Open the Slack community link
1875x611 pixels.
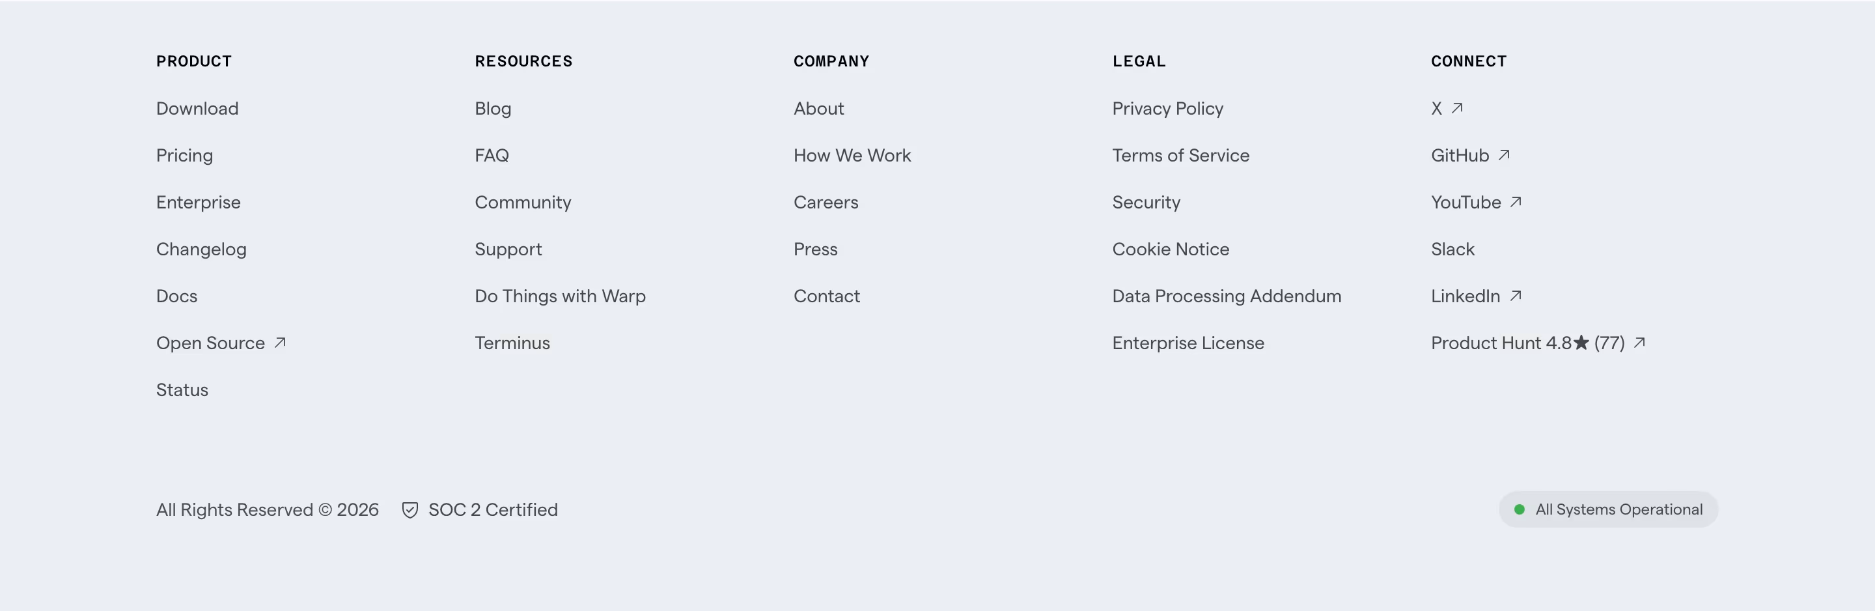click(1453, 249)
